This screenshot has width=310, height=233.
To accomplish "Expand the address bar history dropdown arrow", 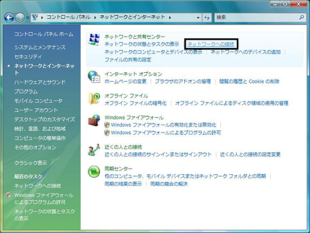I will pyautogui.click(x=198, y=17).
